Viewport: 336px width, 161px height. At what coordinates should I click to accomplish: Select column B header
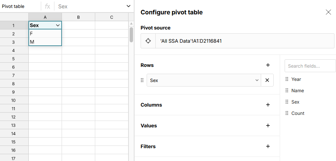click(x=78, y=17)
